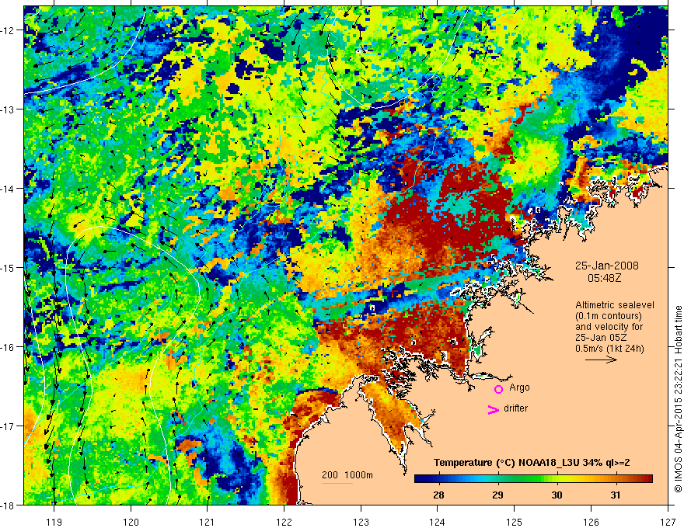The width and height of the screenshot is (684, 528).
Task: Click the color bar value 31
Action: pos(616,495)
